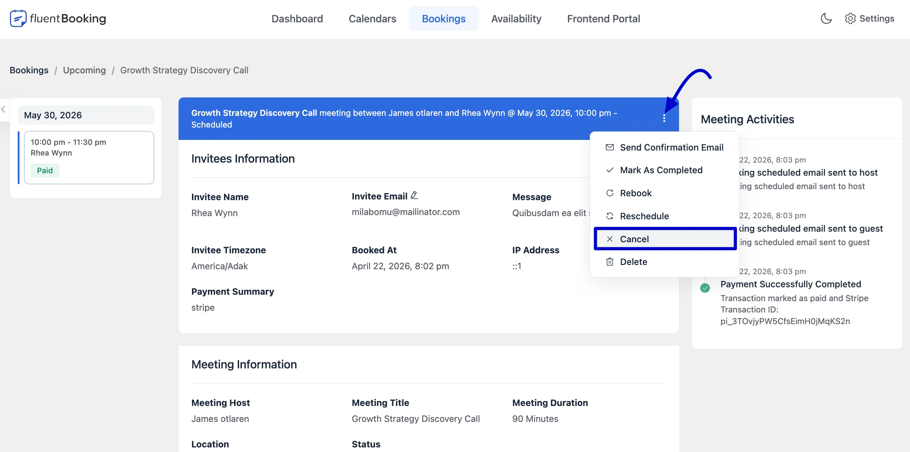Click the Rebook circular arrow icon

[x=610, y=193]
